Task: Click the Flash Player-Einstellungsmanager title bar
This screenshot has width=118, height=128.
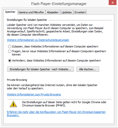Action: click(59, 4)
